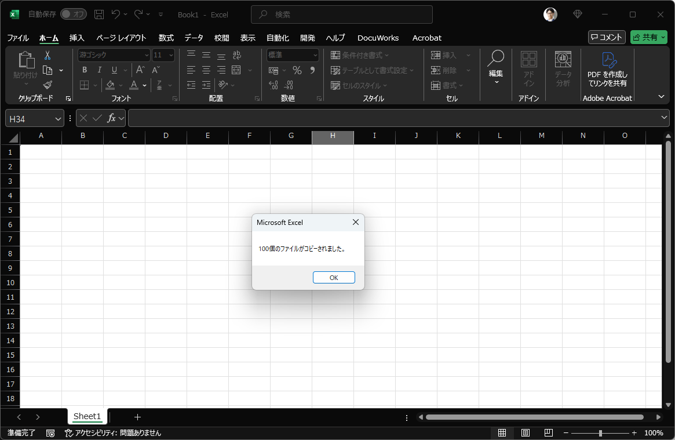Click the Wrap Text icon
The height and width of the screenshot is (440, 675).
pyautogui.click(x=237, y=55)
